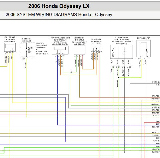Click the vertical "BLK/WHT" label at HO2S pin 3
Screen dimensions: 160x158
(123, 72)
